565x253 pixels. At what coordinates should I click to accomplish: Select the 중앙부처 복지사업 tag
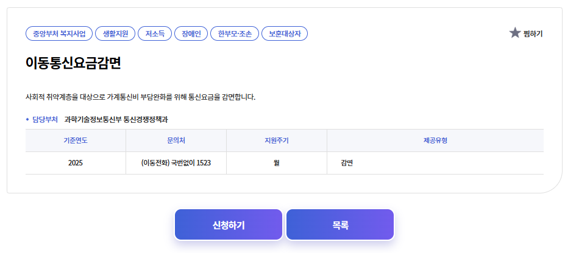[x=59, y=33]
